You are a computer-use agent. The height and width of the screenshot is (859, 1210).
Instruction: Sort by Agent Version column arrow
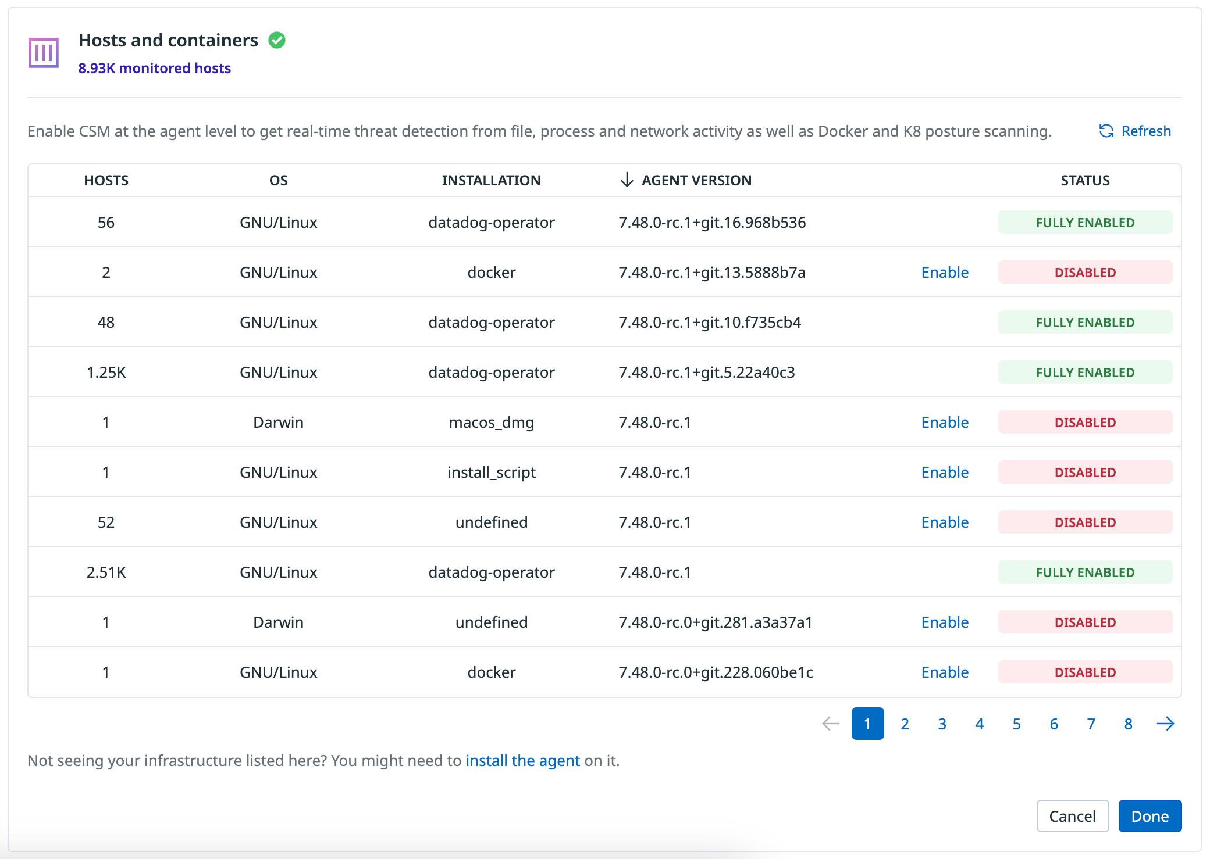[x=627, y=180]
